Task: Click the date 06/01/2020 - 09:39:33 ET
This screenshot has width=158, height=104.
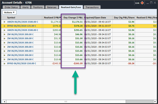Action: point(97,64)
